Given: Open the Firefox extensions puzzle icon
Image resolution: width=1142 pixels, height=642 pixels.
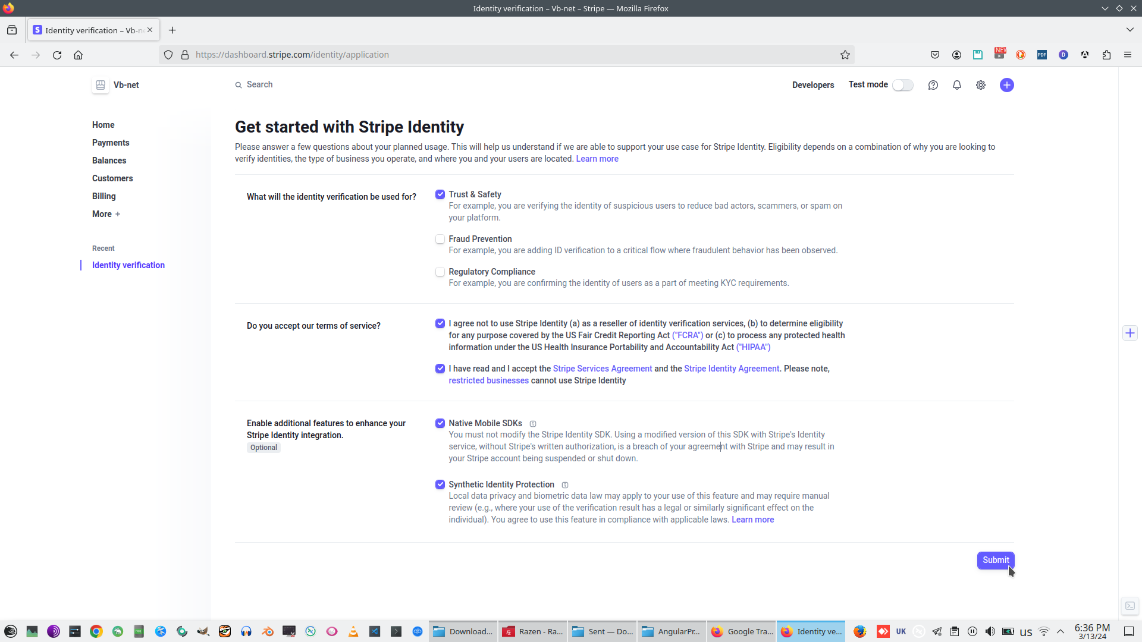Looking at the screenshot, I should point(1106,55).
